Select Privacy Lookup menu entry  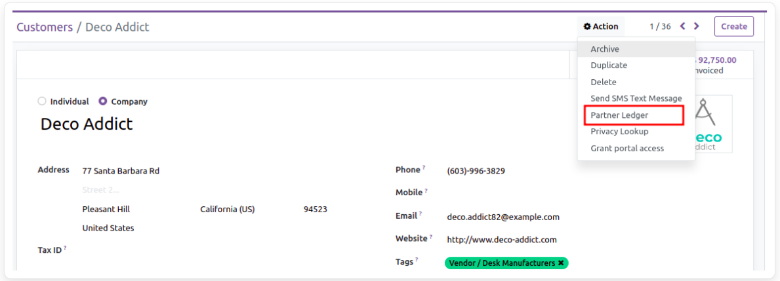[x=619, y=132]
